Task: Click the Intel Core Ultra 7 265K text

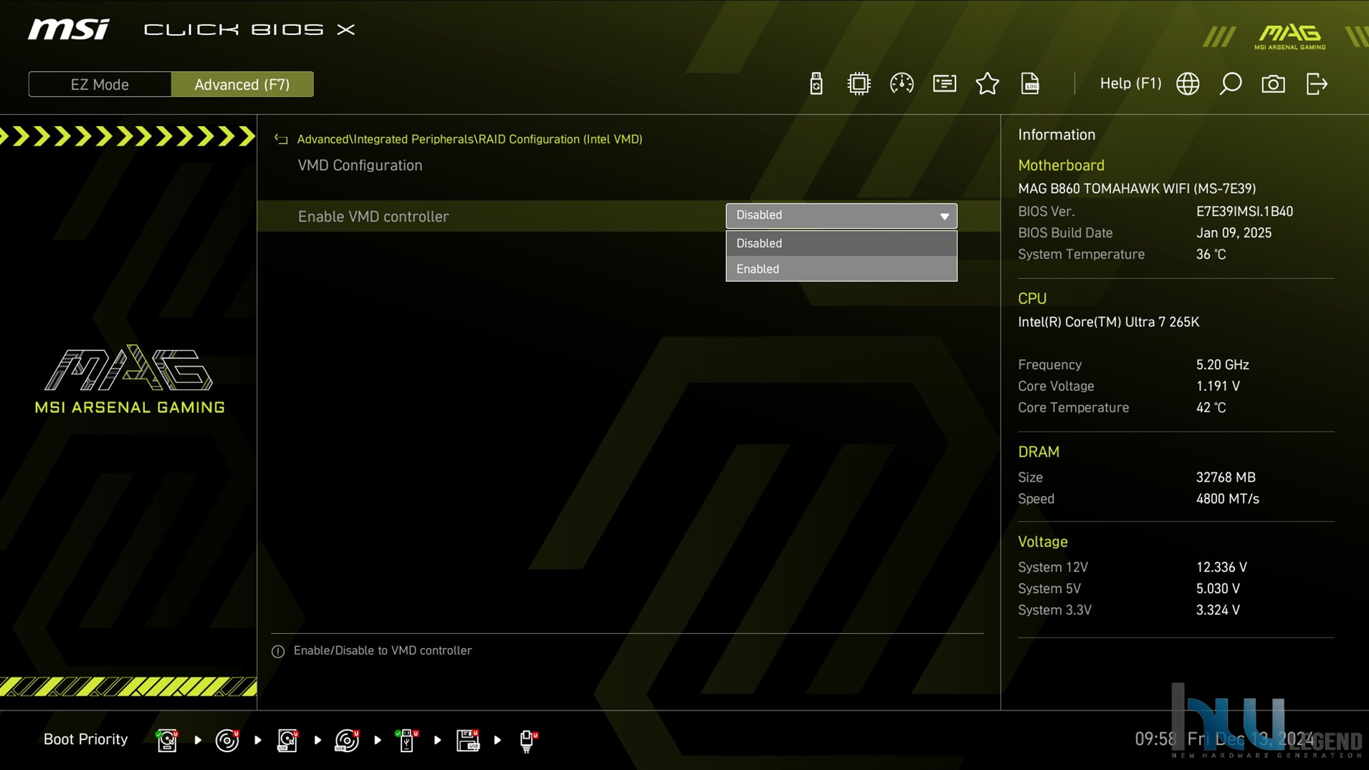Action: [x=1108, y=322]
